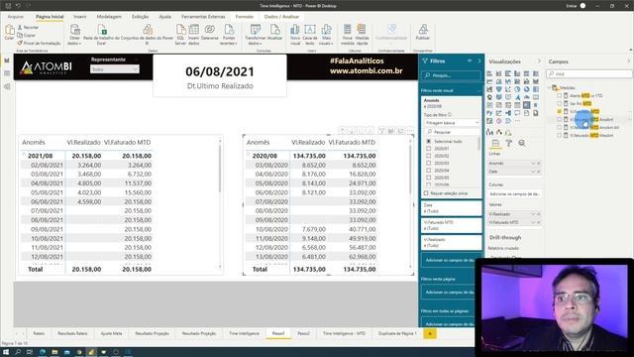This screenshot has height=357, width=634.
Task: Add a new page with plus button
Action: pos(430,333)
